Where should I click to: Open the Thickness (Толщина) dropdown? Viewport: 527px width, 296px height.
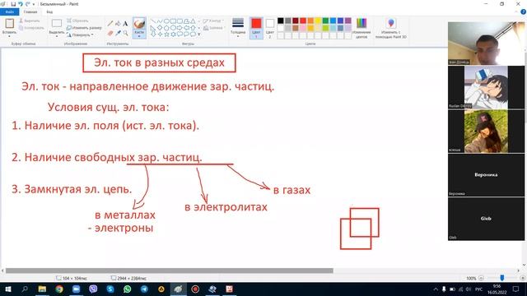(x=238, y=27)
